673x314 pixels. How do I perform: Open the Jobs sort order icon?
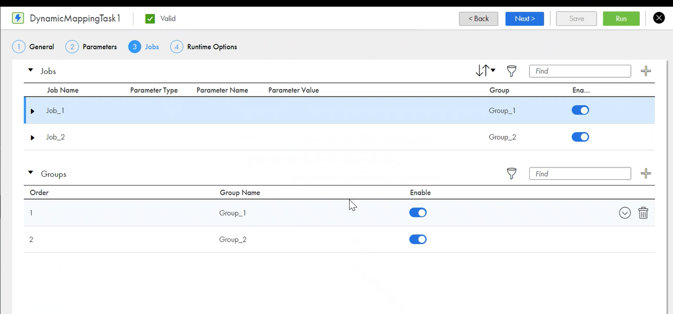pos(485,71)
